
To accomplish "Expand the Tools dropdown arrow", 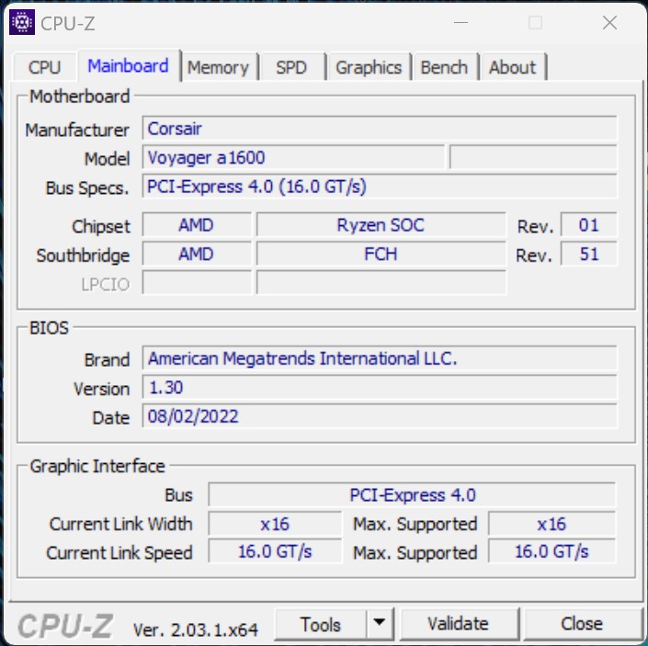I will coord(380,623).
